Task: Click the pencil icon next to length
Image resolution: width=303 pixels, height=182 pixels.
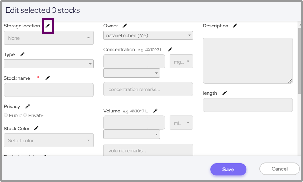Action: [x=225, y=93]
